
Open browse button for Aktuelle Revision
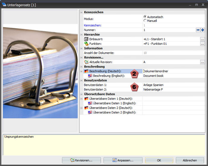click(x=202, y=62)
